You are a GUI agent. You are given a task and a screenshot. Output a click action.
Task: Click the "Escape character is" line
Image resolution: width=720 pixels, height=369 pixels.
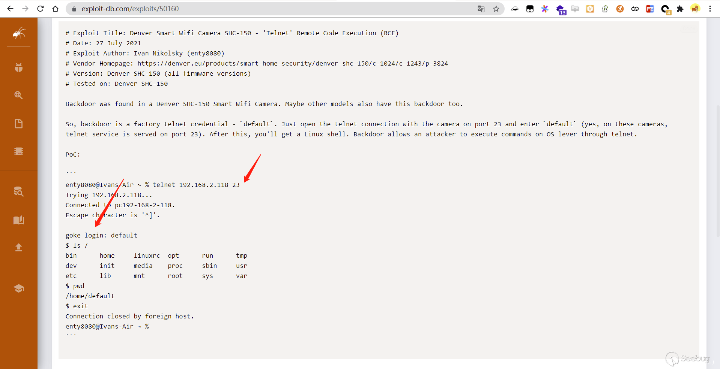[x=113, y=215]
